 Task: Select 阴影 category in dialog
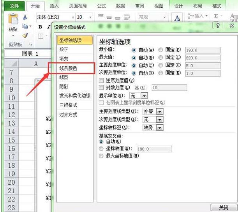[x=64, y=87]
